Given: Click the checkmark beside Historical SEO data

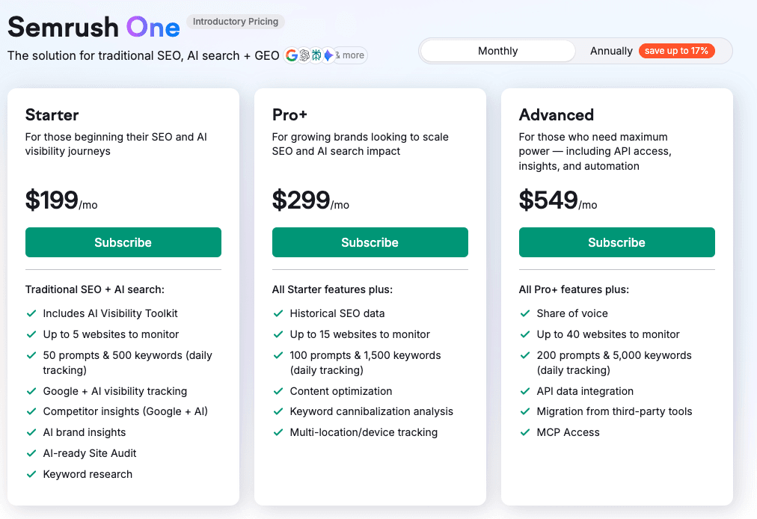Looking at the screenshot, I should click(278, 313).
